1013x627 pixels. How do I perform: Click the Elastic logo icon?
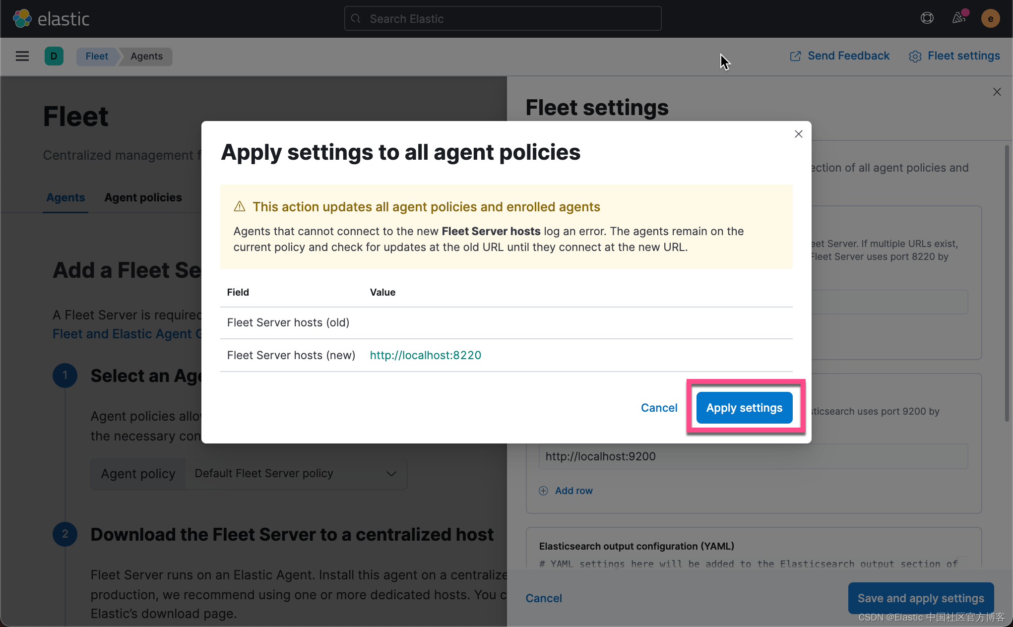tap(22, 19)
